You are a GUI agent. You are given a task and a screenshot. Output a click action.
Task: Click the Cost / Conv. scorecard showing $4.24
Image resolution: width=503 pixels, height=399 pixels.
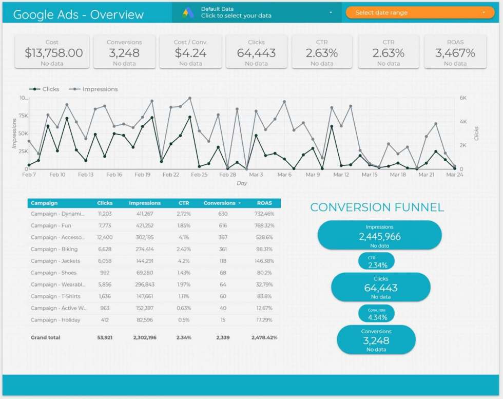[191, 51]
